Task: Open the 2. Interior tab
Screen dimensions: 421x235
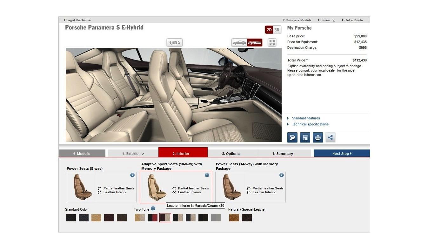Action: click(x=183, y=152)
